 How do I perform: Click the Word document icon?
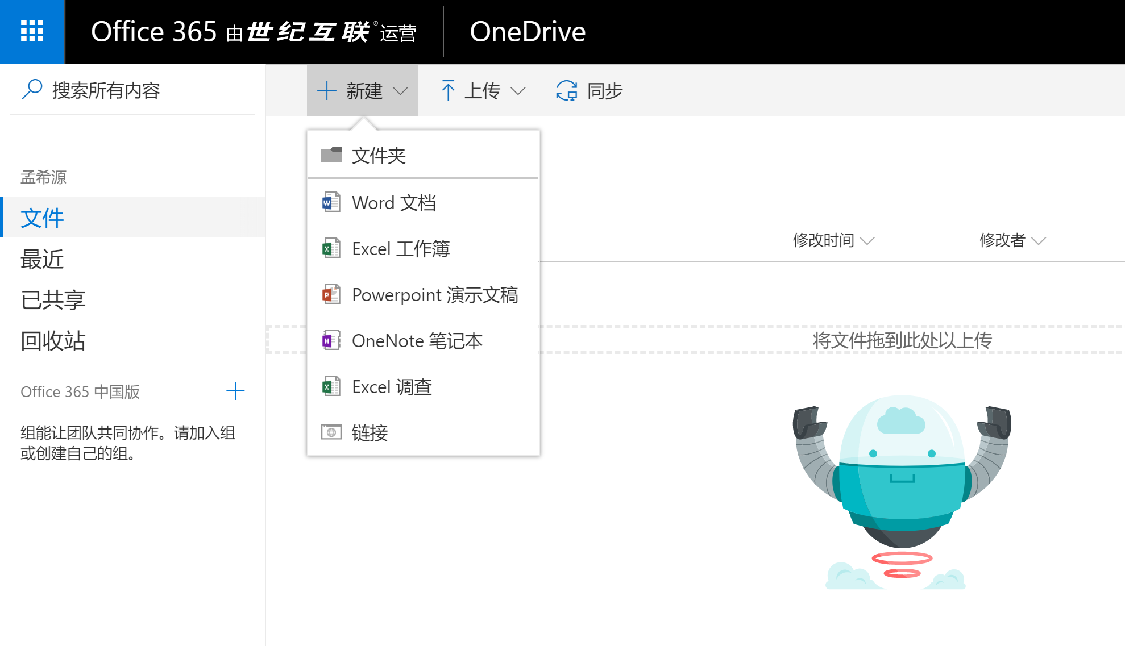[331, 202]
